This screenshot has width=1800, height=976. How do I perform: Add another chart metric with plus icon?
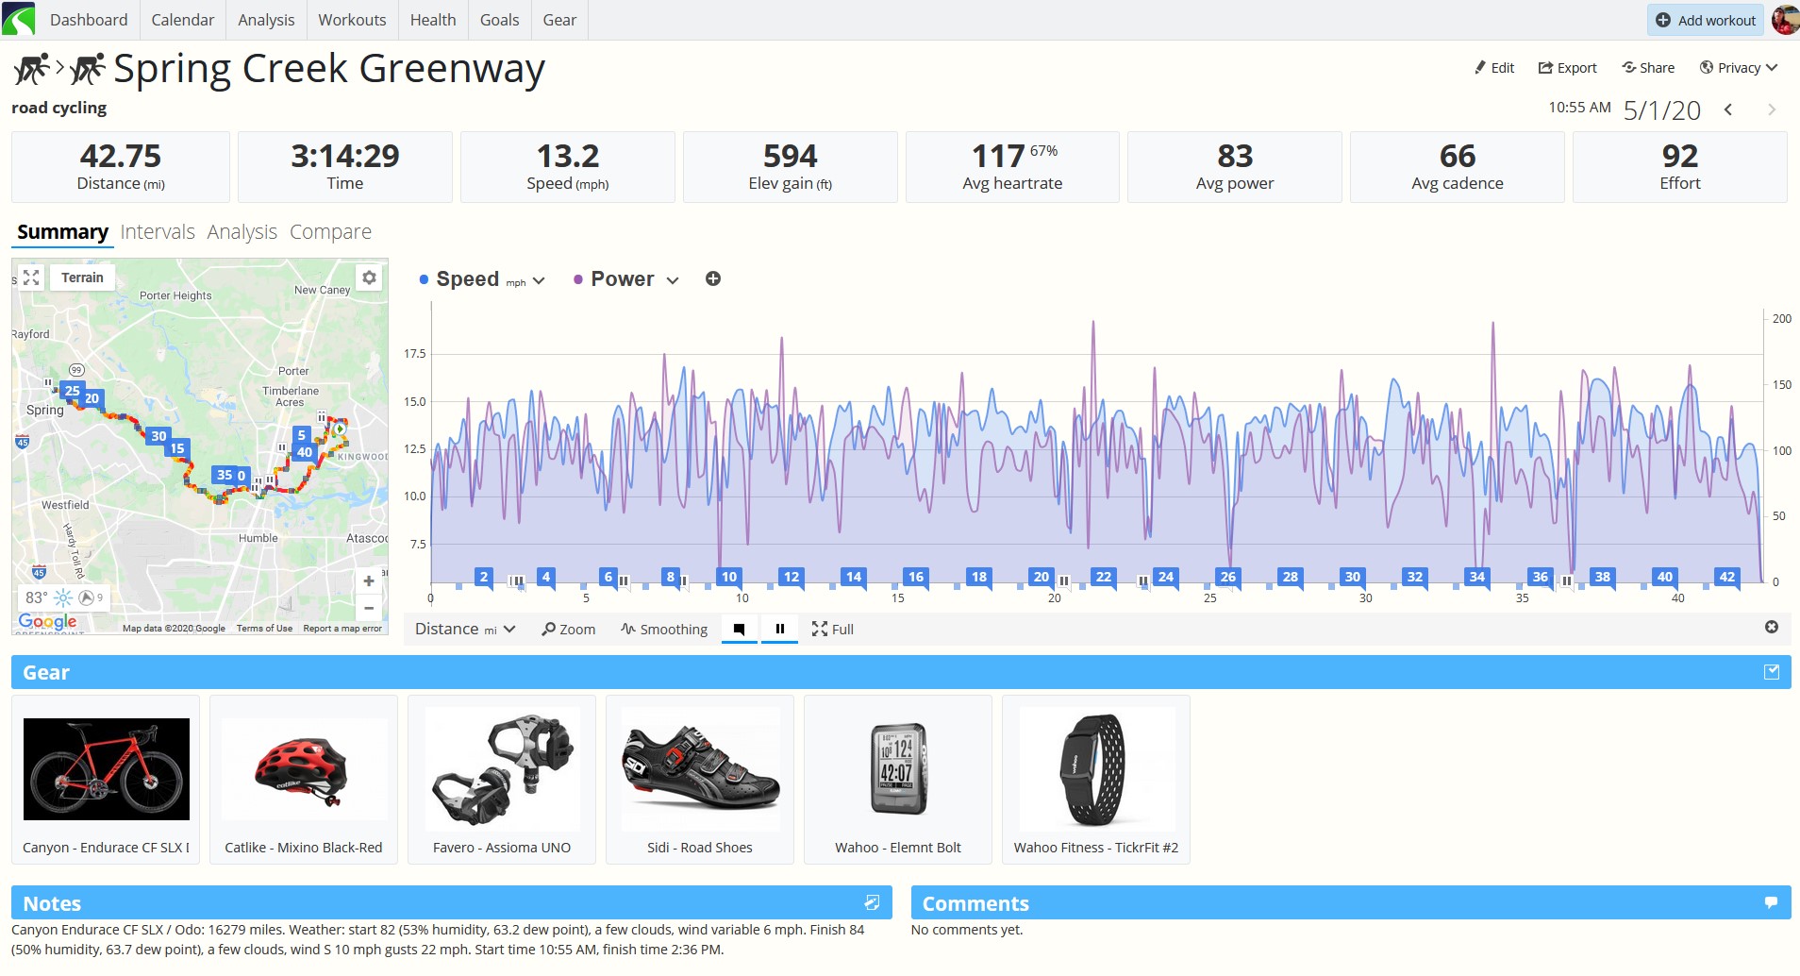tap(713, 278)
